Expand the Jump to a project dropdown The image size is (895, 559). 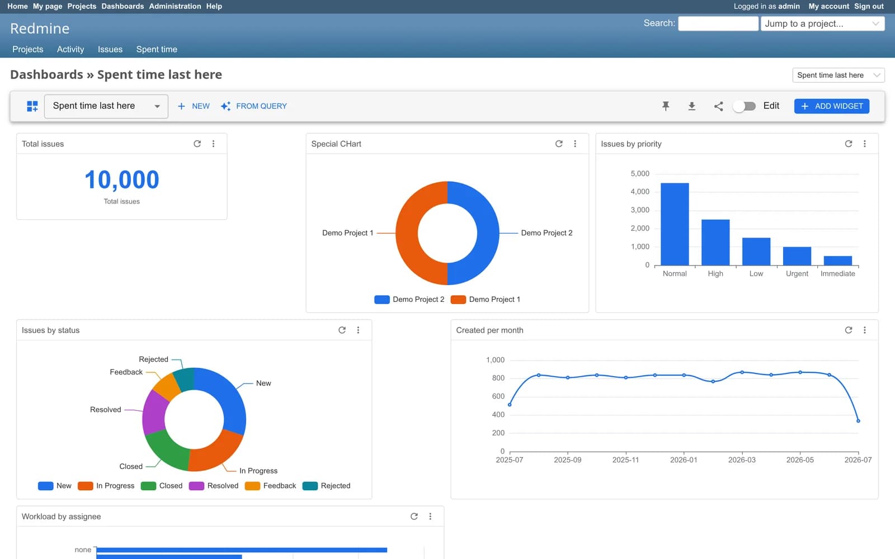(x=822, y=23)
